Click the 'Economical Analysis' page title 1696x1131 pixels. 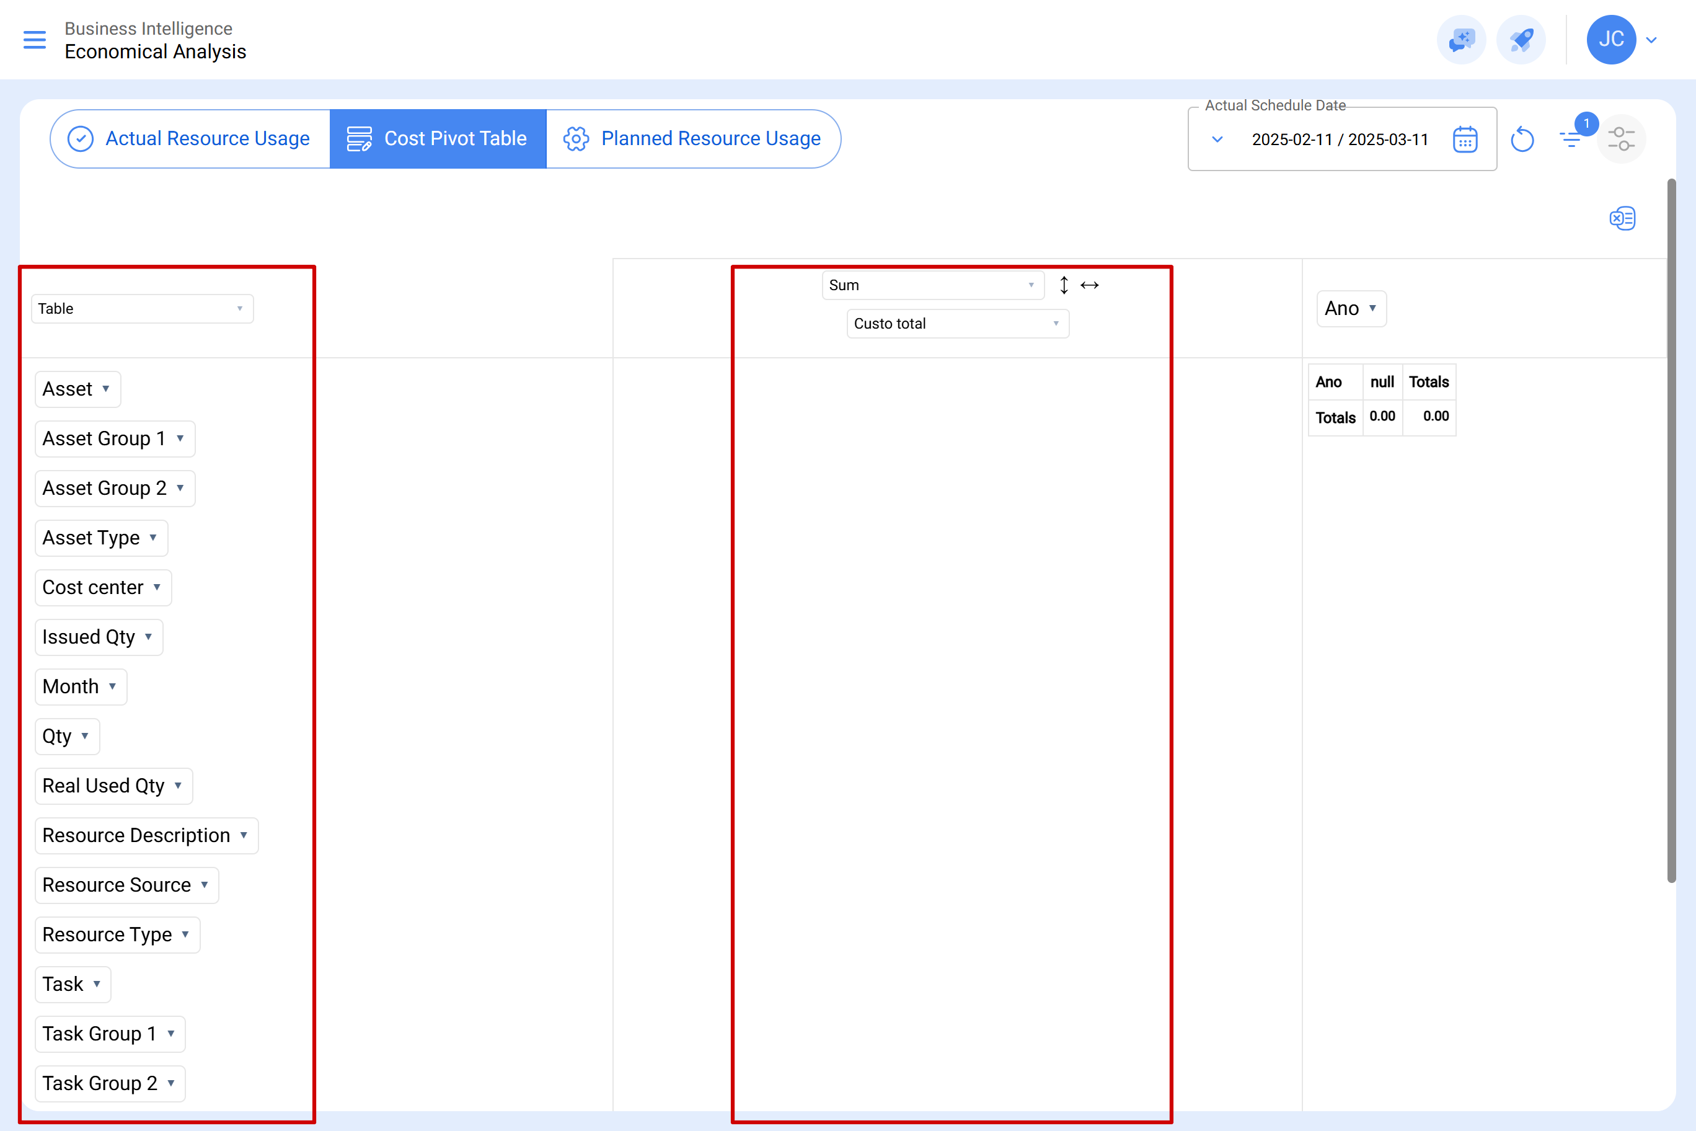pyautogui.click(x=155, y=52)
